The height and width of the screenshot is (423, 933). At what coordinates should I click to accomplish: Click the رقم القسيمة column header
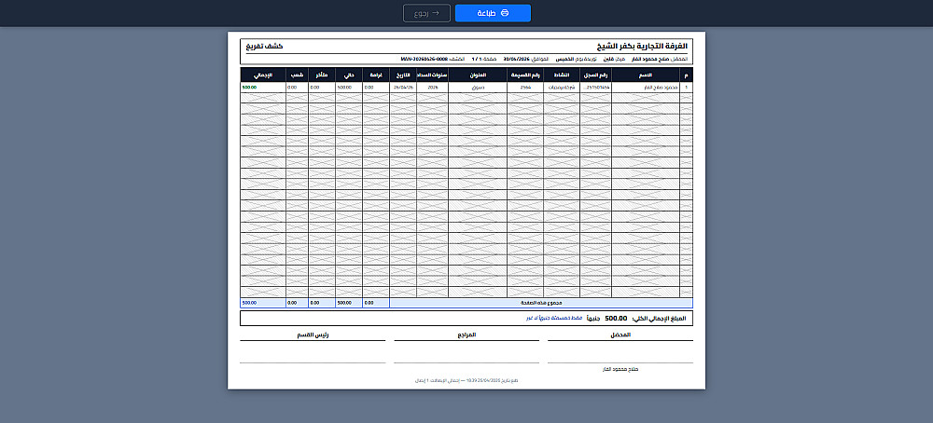525,75
